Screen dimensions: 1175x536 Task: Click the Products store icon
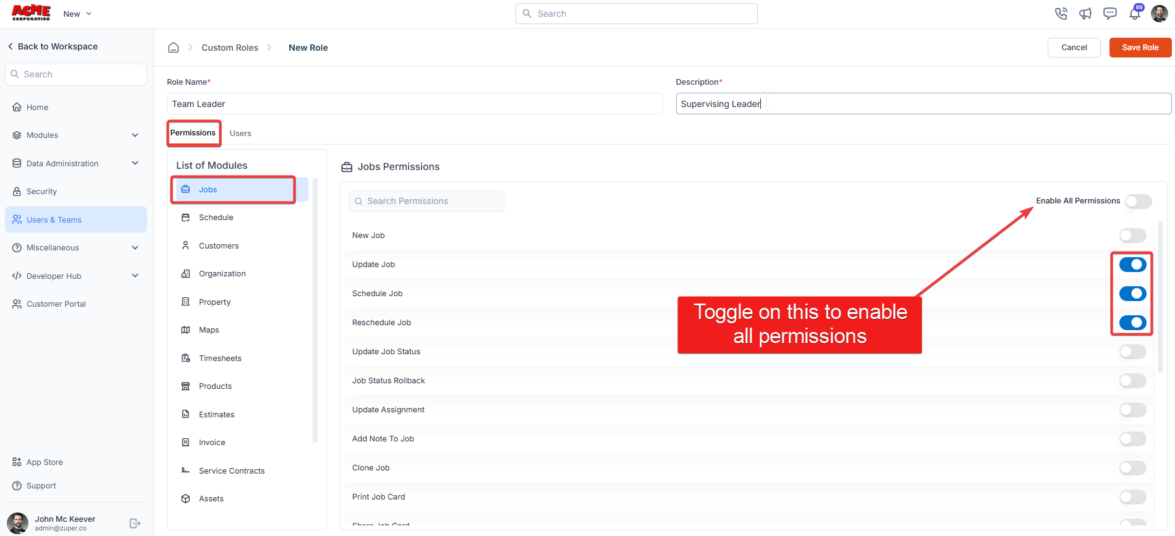point(185,386)
